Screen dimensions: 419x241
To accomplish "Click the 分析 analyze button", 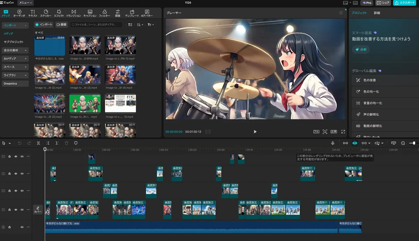I will pos(361,50).
